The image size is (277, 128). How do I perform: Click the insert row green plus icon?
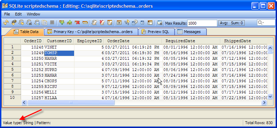[62, 23]
